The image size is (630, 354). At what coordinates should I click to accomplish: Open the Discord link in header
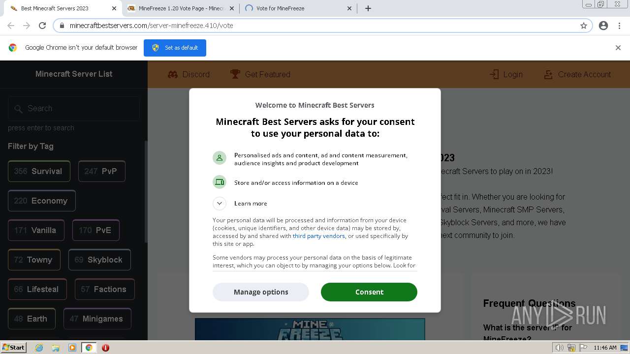click(x=189, y=74)
